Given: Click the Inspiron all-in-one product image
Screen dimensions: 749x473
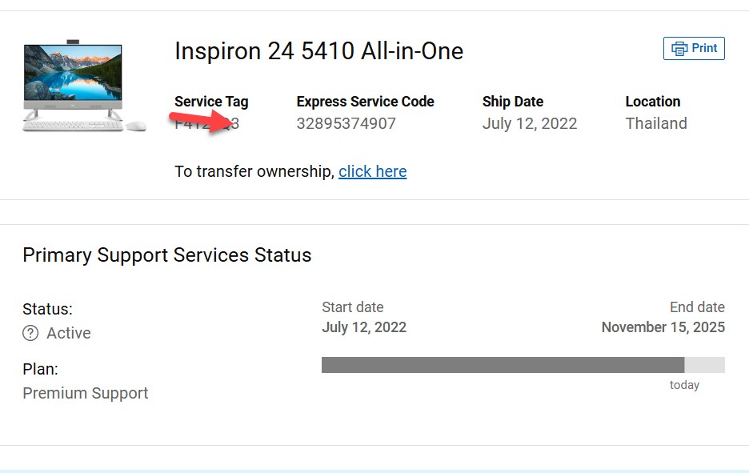Looking at the screenshot, I should 84,86.
